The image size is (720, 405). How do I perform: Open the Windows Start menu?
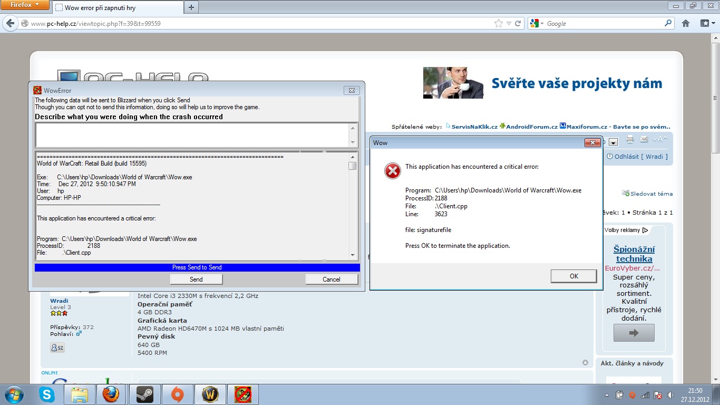point(14,394)
